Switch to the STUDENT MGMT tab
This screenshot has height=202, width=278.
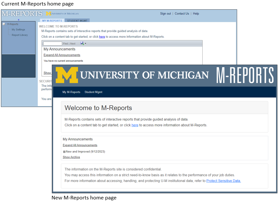[x=77, y=20]
